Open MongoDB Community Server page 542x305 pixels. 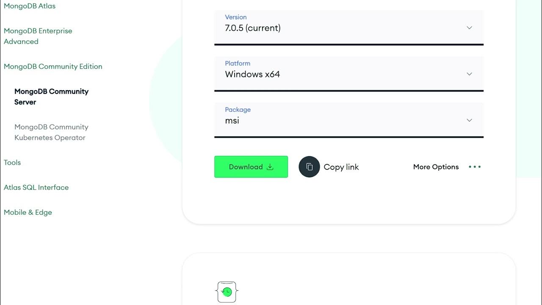(x=51, y=97)
